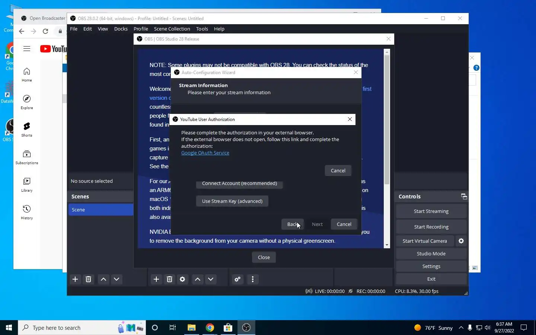This screenshot has width=536, height=335.
Task: Open the Scene Collection menu
Action: point(172,29)
